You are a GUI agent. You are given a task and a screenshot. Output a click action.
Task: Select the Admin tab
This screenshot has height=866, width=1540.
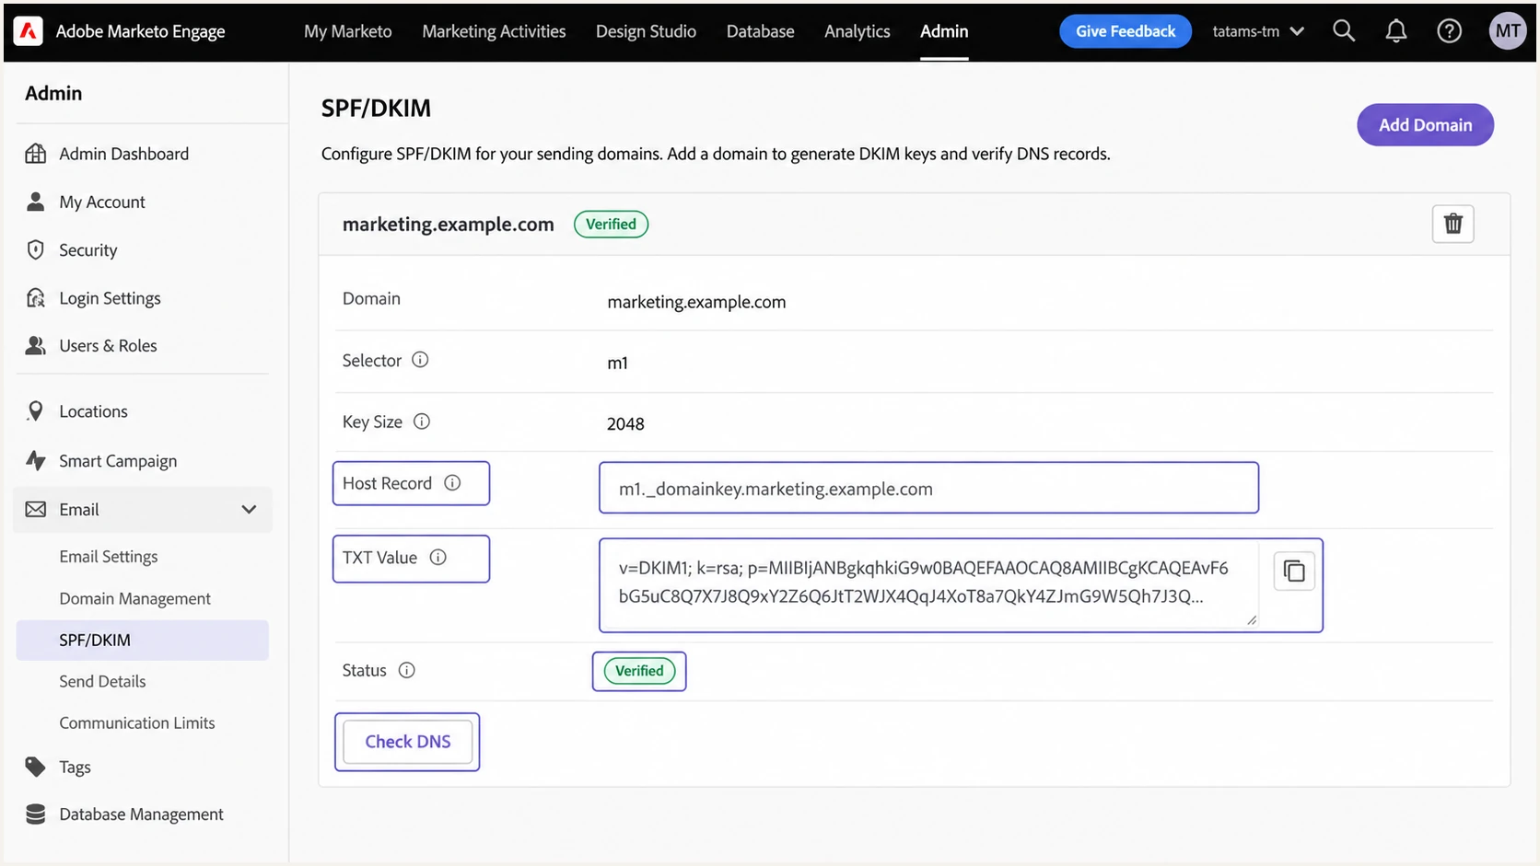tap(944, 31)
